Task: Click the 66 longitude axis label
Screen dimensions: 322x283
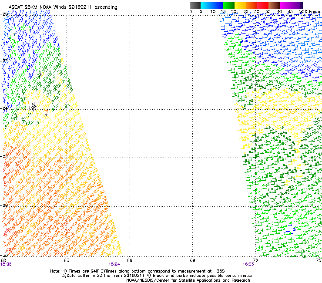Action: (x=130, y=260)
